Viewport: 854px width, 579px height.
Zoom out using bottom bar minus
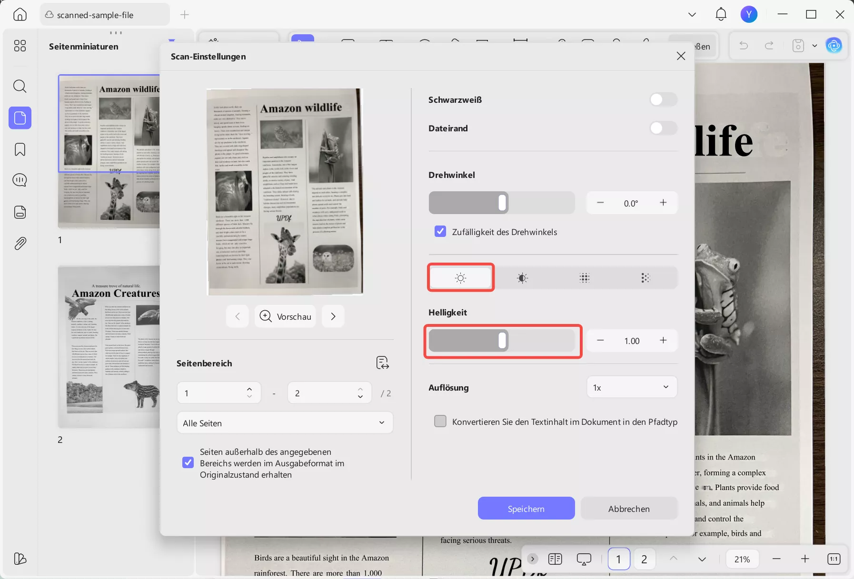(x=777, y=559)
